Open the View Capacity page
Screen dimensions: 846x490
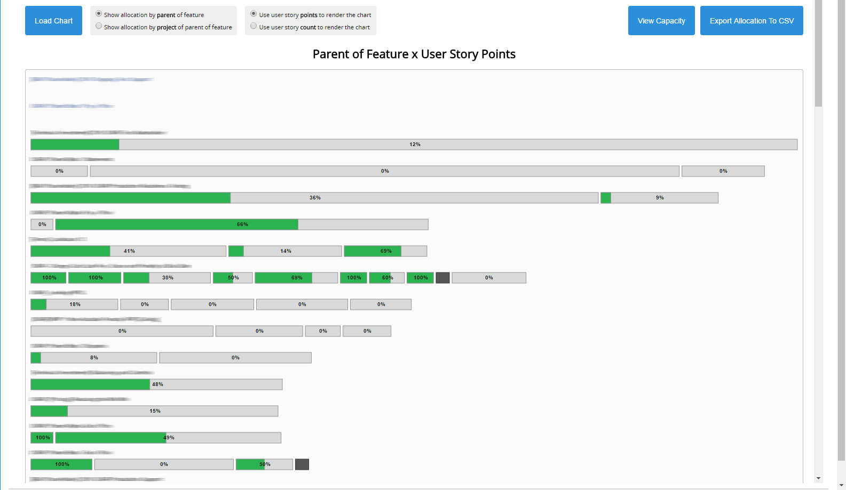pyautogui.click(x=661, y=21)
